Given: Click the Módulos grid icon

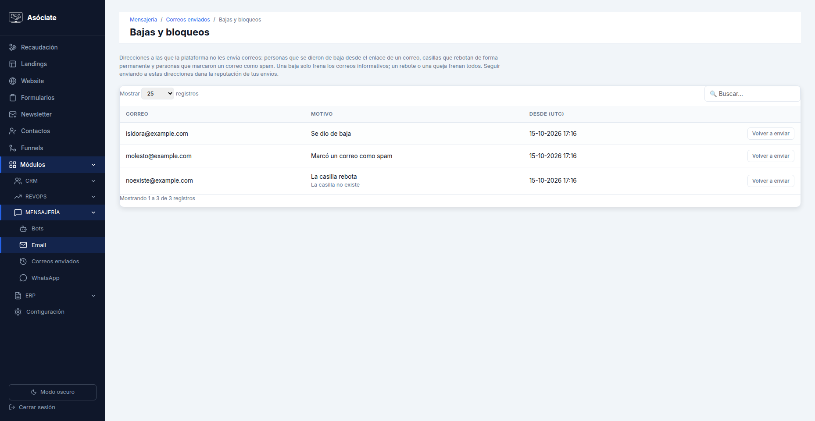Looking at the screenshot, I should pyautogui.click(x=13, y=165).
